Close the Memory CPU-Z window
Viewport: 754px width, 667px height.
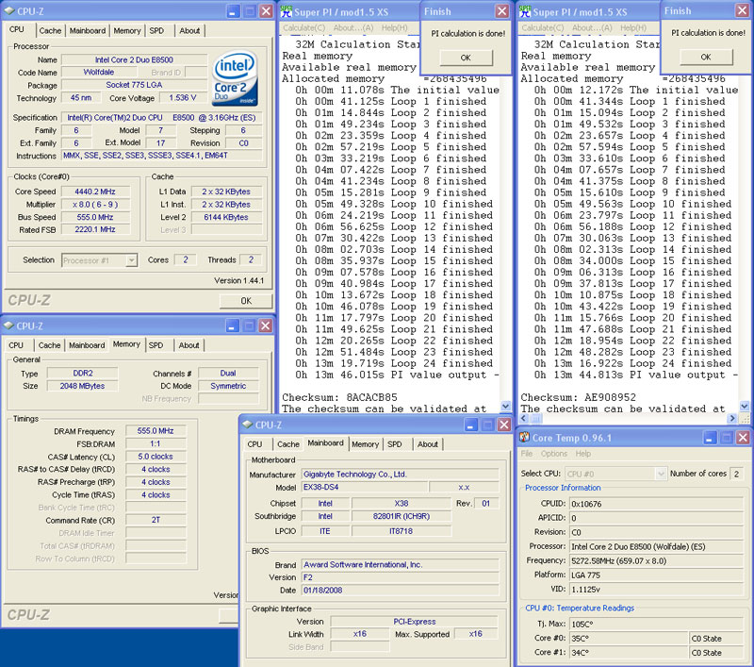point(266,325)
